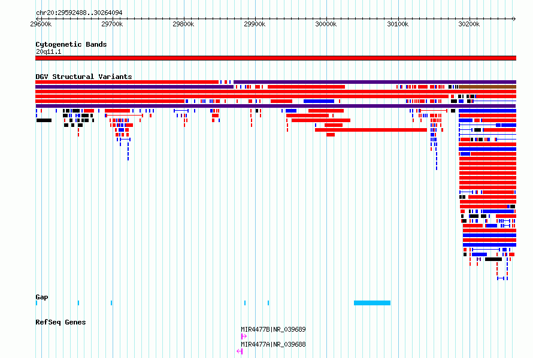Select the black variant block under 29600k
Image resolution: width=533 pixels, height=358 pixels.
[44, 120]
